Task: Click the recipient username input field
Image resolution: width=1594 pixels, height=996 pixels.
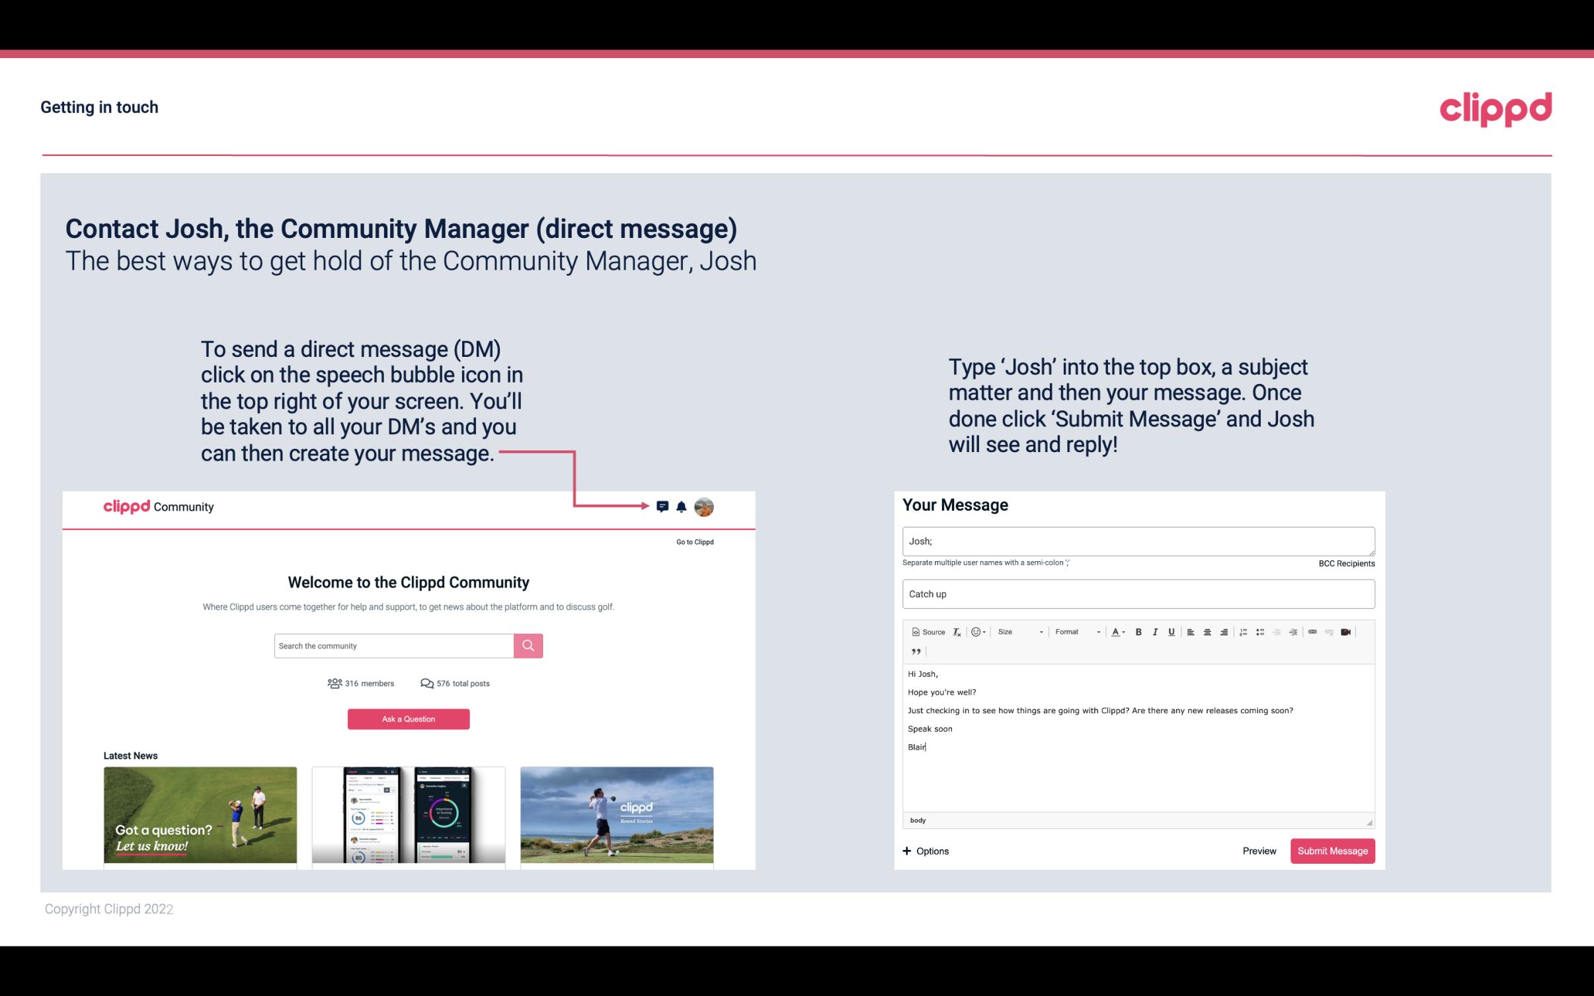Action: tap(1136, 539)
